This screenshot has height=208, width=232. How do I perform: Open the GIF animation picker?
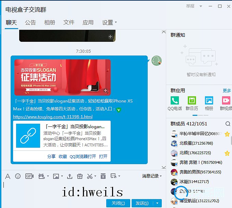[x=29, y=176]
